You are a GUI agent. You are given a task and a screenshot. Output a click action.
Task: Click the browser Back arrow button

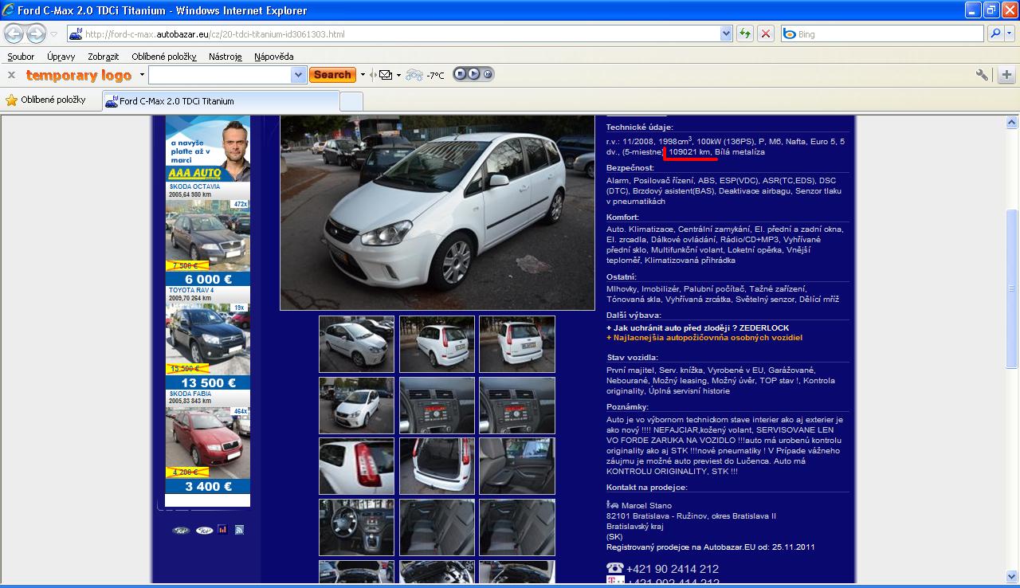14,34
